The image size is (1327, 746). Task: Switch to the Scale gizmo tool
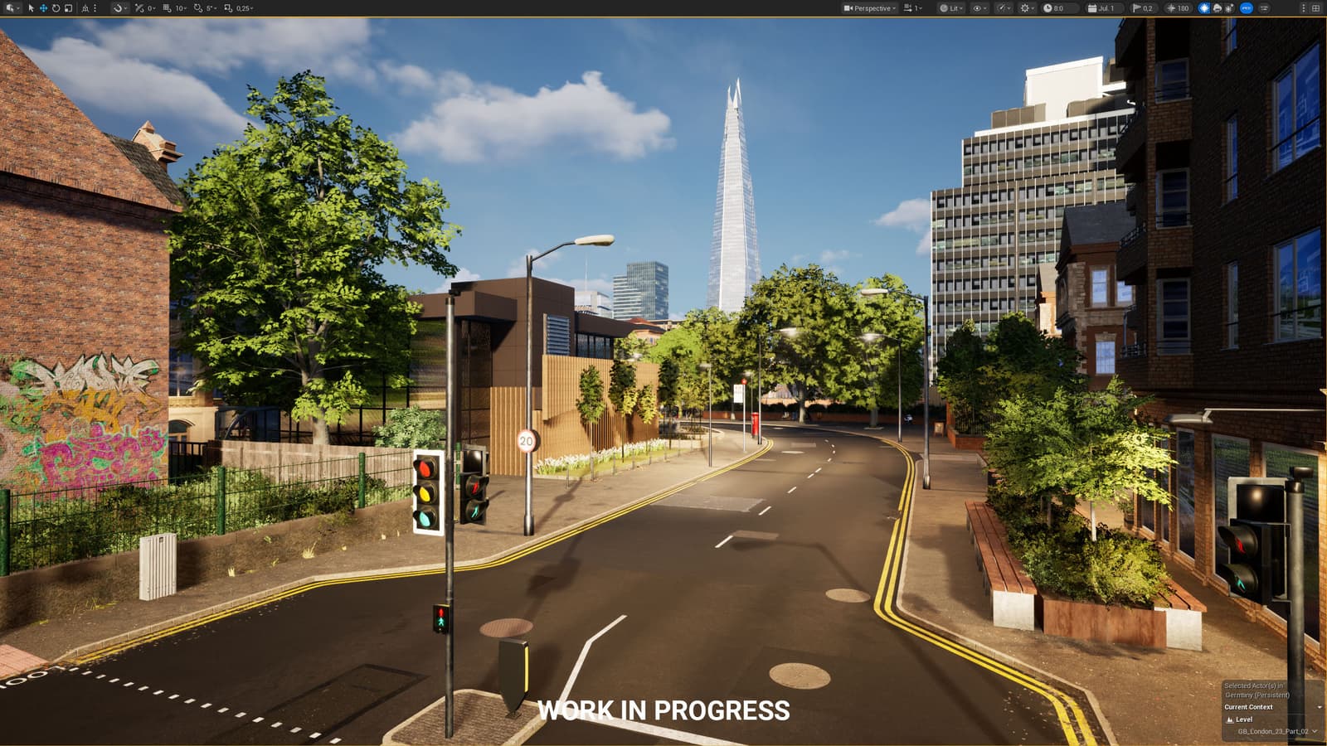point(68,8)
